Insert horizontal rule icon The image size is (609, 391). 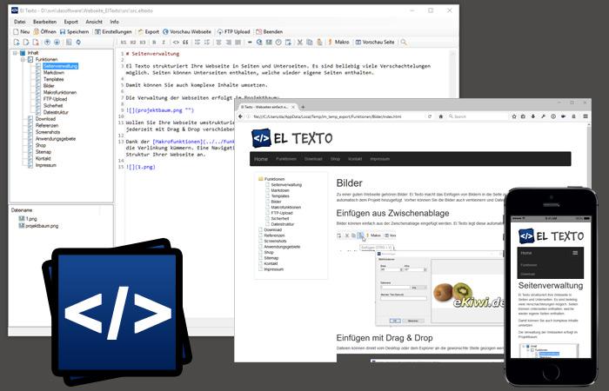point(250,43)
